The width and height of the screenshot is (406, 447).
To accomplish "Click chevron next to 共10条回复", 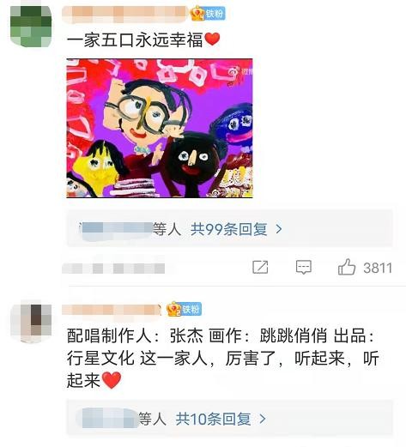I will click(x=263, y=419).
